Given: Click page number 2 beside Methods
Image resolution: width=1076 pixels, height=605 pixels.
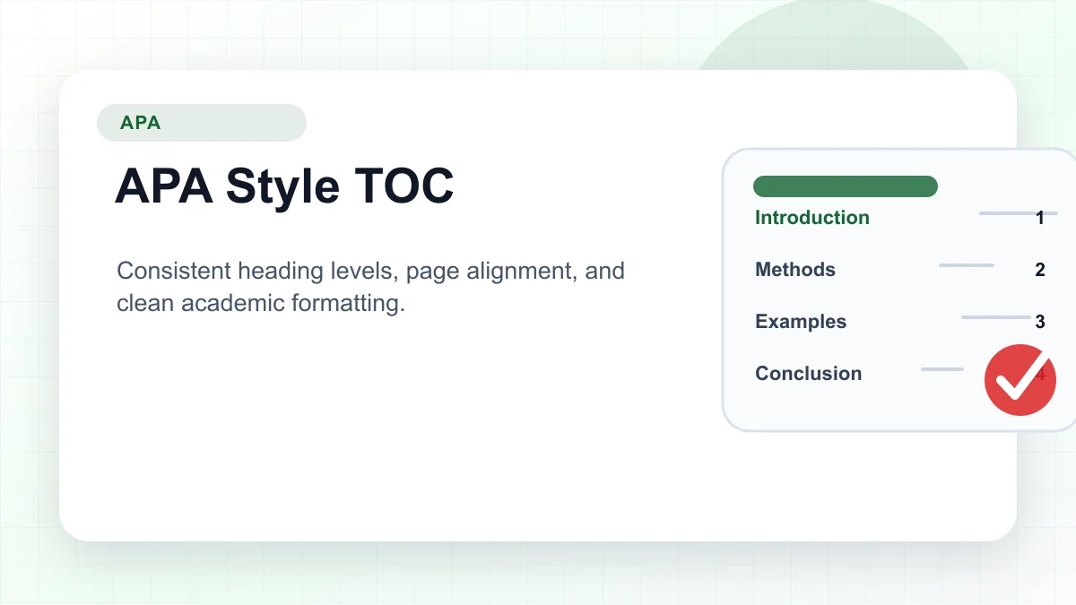Looking at the screenshot, I should (1040, 270).
